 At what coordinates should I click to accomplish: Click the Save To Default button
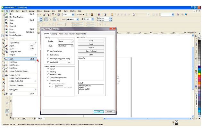91,51
